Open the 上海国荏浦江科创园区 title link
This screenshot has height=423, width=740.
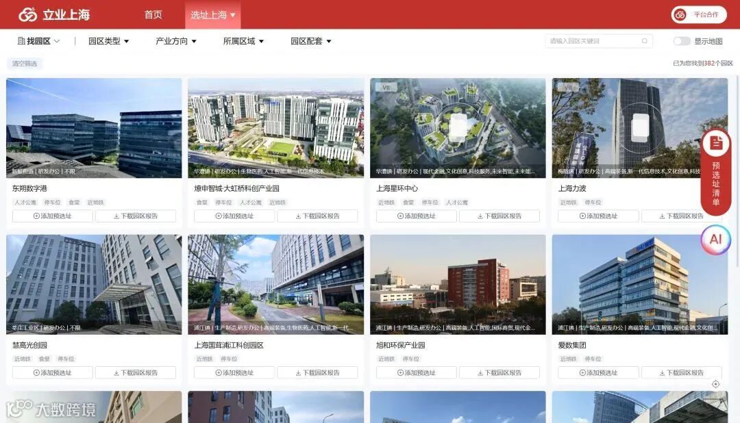click(229, 345)
